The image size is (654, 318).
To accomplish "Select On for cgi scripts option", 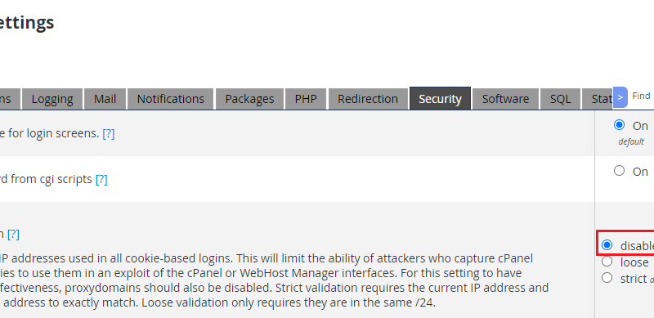I will pyautogui.click(x=620, y=171).
